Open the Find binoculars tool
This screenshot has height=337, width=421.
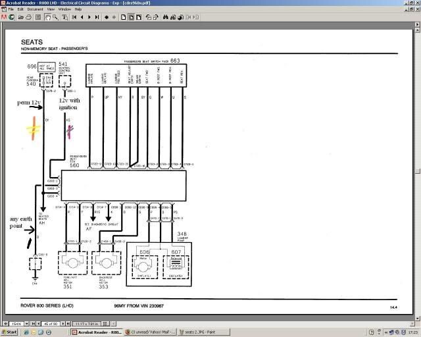[165, 17]
